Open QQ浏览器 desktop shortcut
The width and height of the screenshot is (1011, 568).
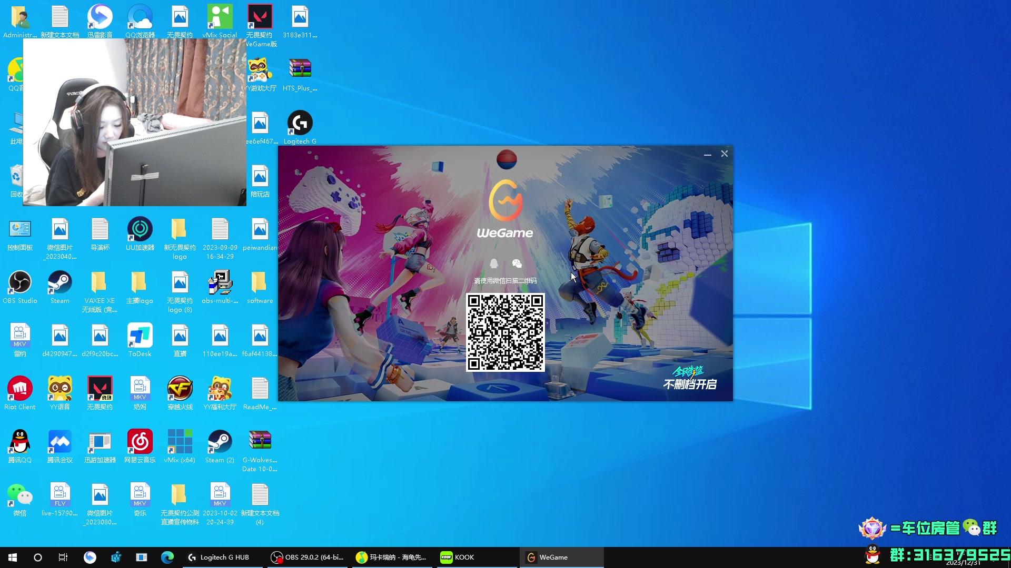(x=140, y=22)
